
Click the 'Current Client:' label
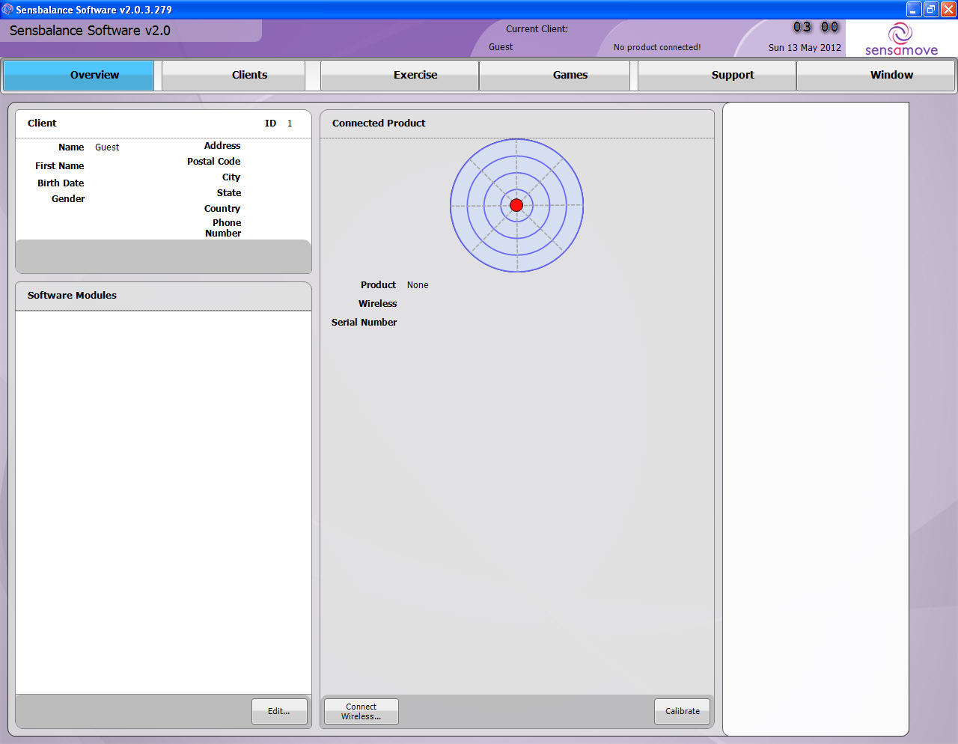(x=537, y=29)
